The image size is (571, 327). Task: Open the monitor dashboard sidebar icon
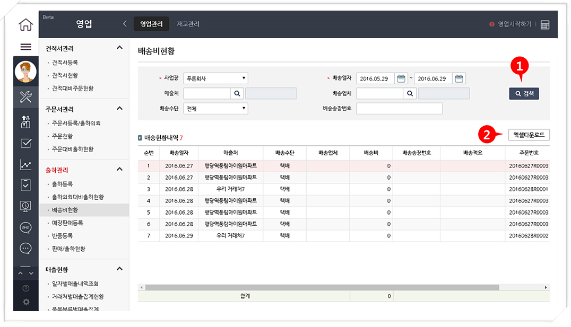(25, 206)
